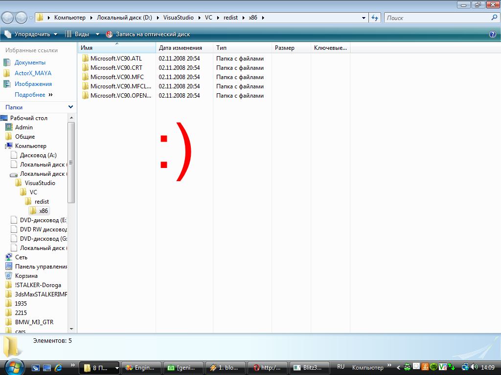The image size is (501, 375).
Task: Expand address bar history dropdown
Action: [364, 18]
